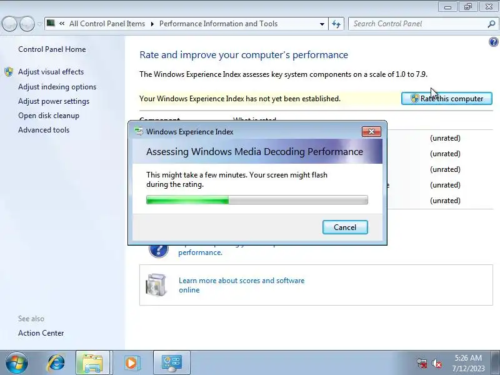Open Control Panel Home
The height and width of the screenshot is (375, 500).
point(52,49)
